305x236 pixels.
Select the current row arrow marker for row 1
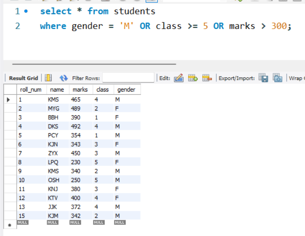click(8, 100)
